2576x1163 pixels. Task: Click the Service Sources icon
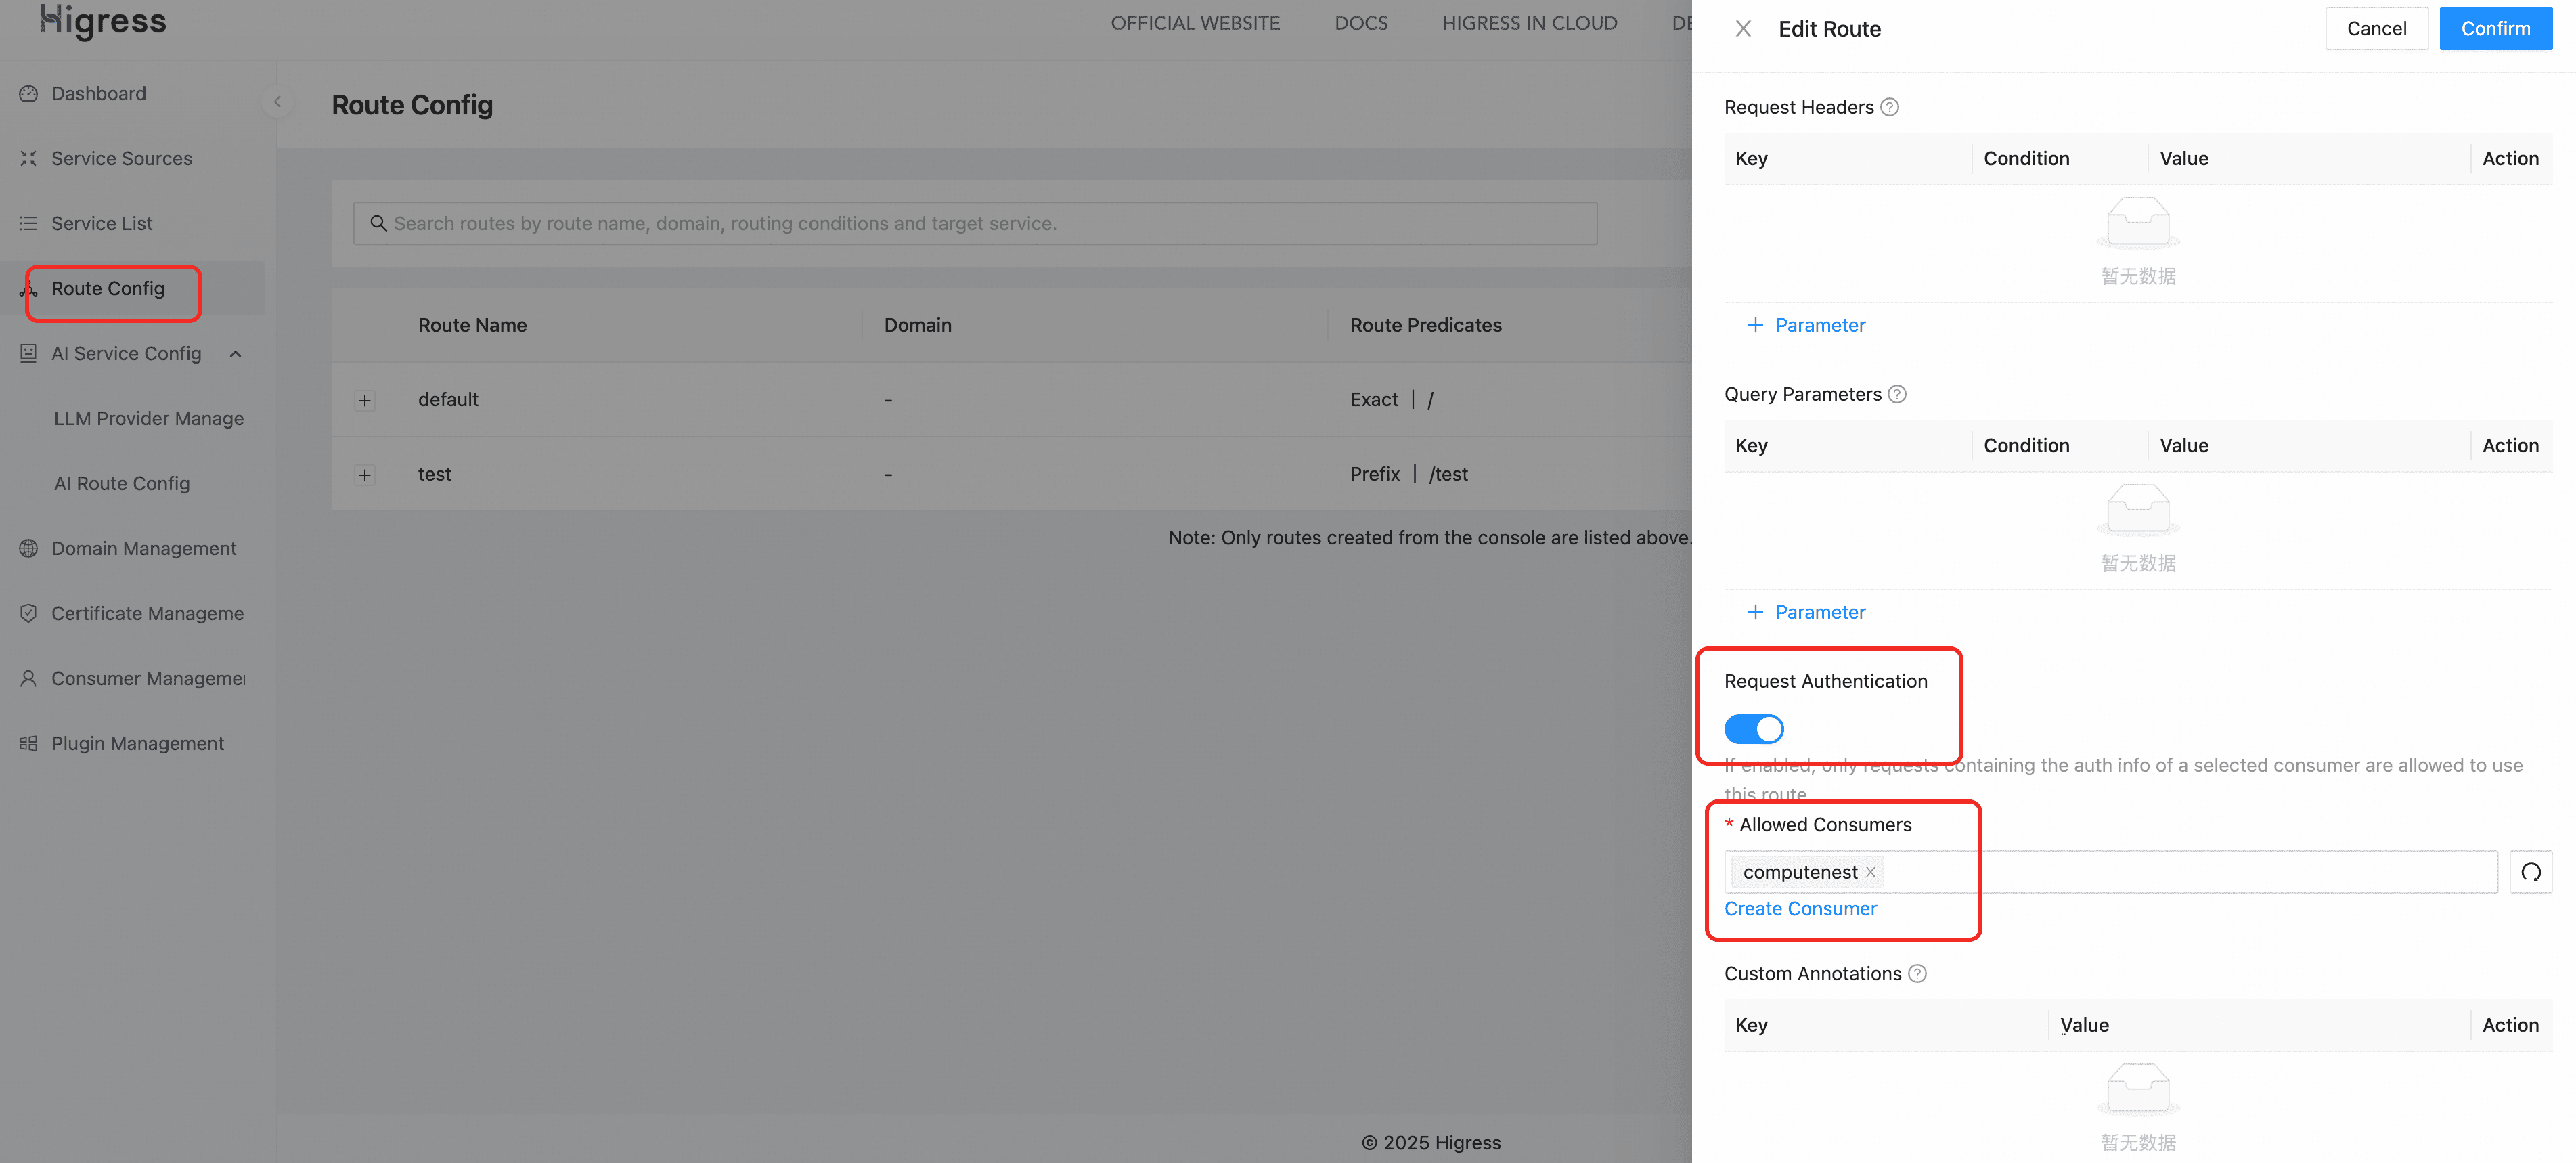28,159
